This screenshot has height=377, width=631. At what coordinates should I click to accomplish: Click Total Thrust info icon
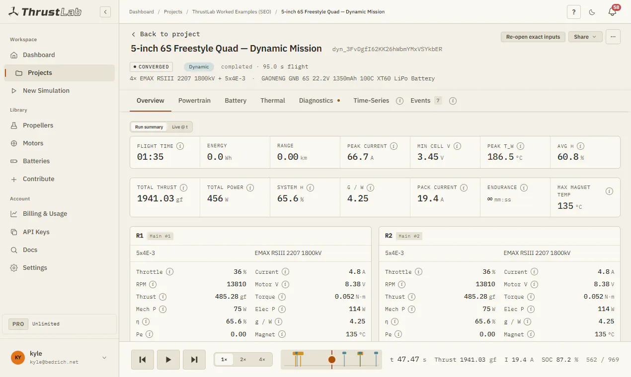183,188
